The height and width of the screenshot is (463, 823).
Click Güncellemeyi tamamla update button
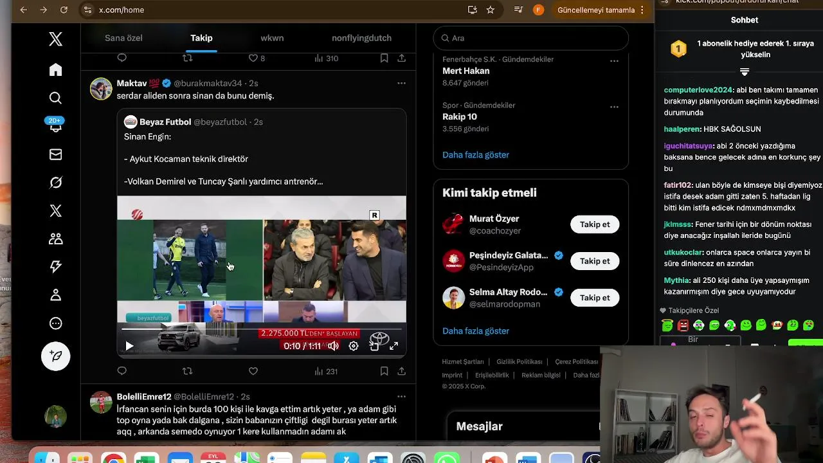[x=596, y=10]
